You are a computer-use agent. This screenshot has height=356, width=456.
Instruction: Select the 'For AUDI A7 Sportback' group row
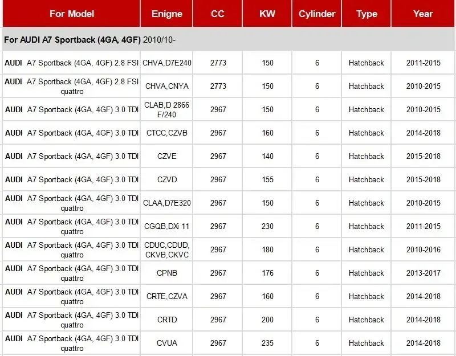(229, 39)
